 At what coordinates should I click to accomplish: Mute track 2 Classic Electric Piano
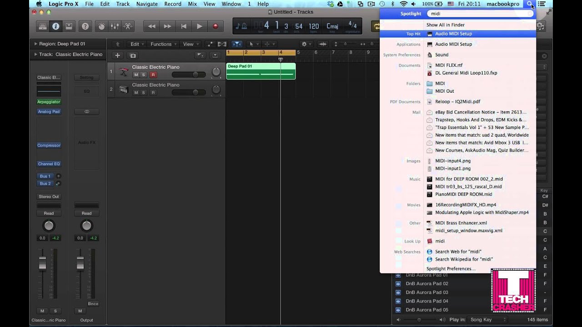tap(135, 93)
